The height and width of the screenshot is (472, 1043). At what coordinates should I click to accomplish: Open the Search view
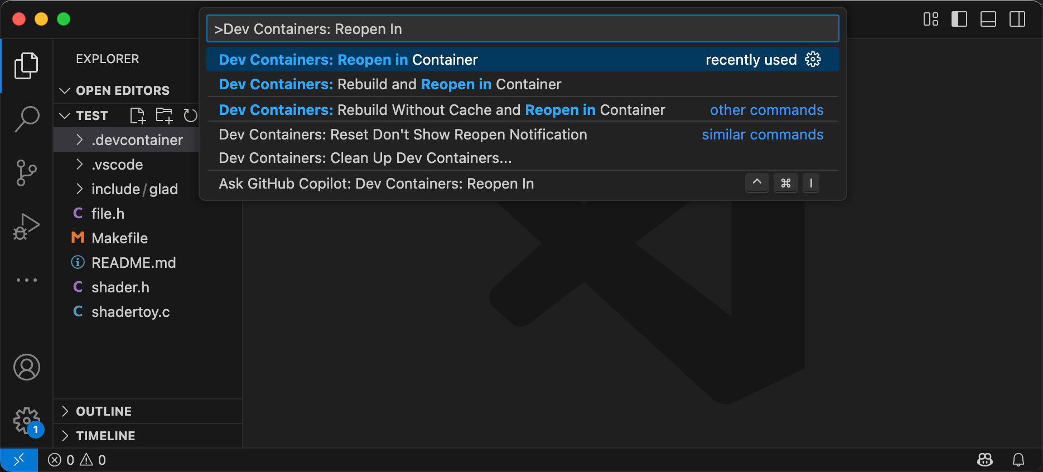pyautogui.click(x=26, y=119)
